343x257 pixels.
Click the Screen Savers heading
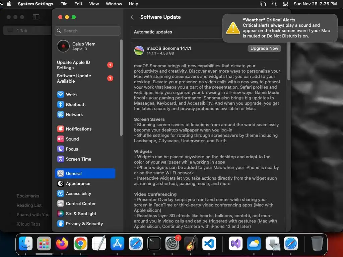[149, 119]
